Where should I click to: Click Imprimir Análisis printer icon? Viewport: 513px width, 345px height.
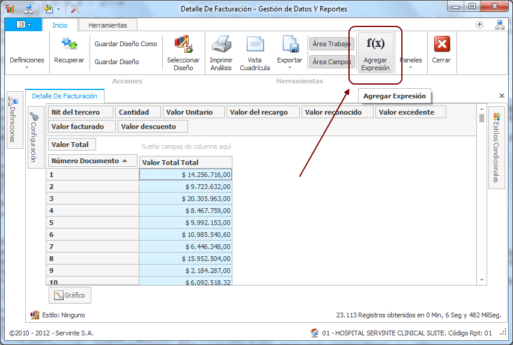click(221, 45)
